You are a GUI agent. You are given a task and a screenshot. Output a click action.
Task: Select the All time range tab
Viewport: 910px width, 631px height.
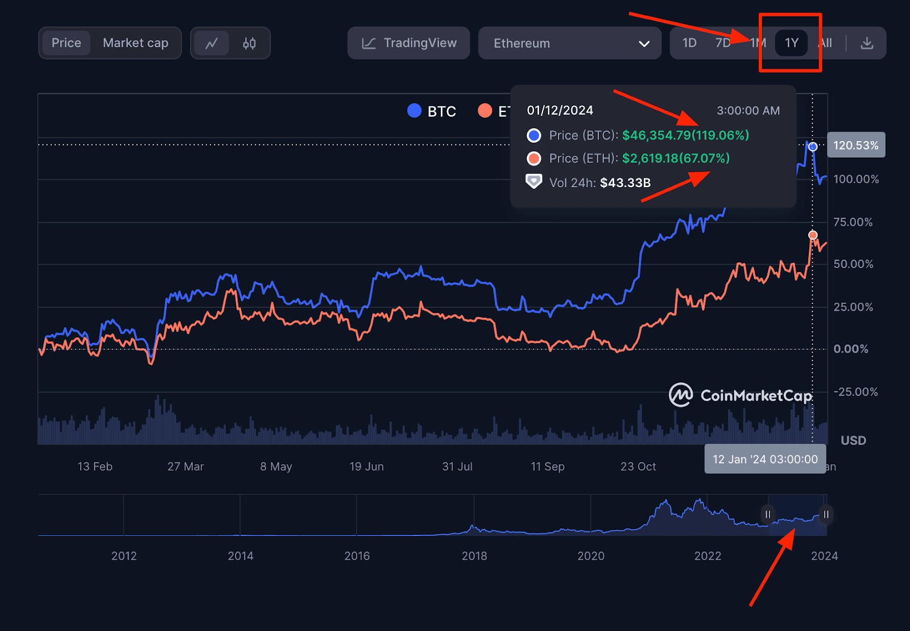(826, 43)
